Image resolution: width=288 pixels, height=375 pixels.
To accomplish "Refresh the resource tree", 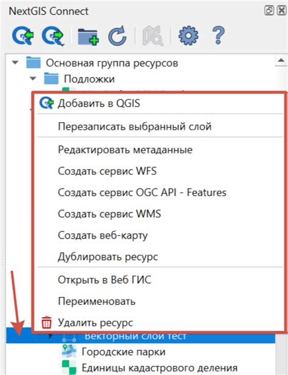I will coord(117,36).
